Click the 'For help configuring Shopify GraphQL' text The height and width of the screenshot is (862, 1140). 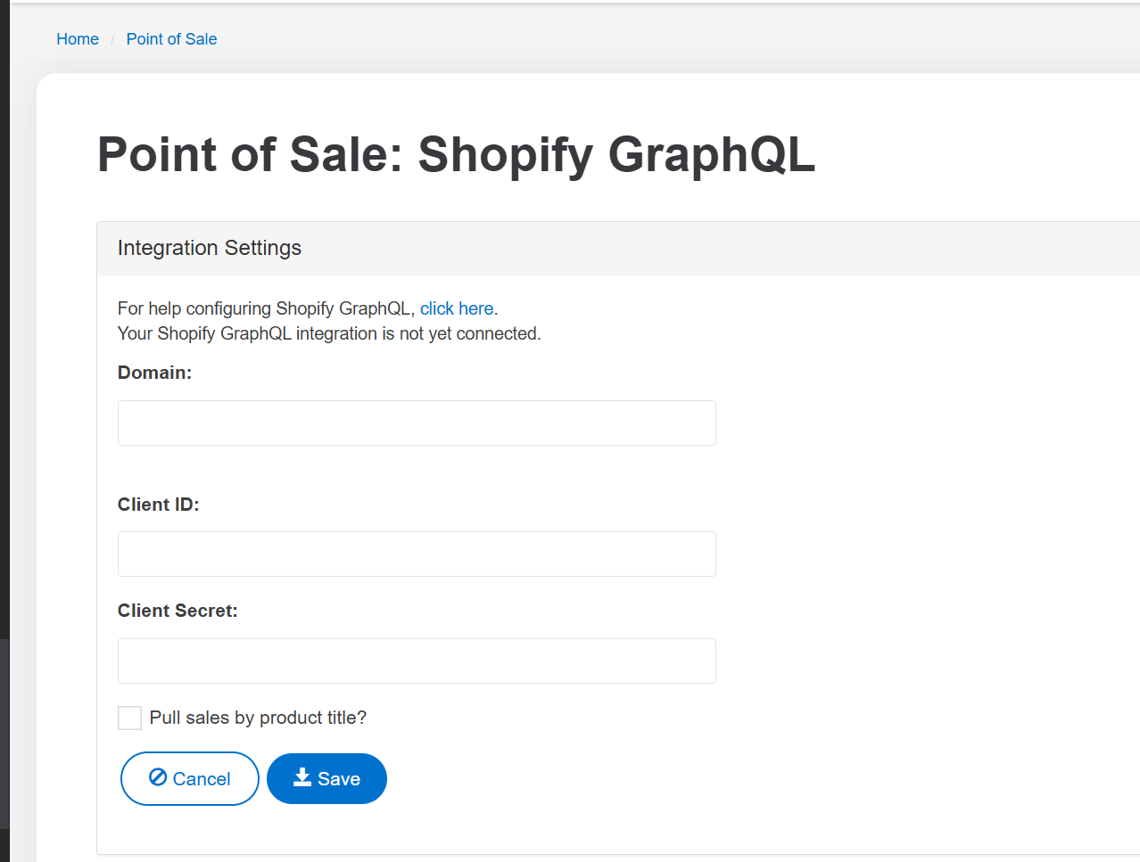266,308
